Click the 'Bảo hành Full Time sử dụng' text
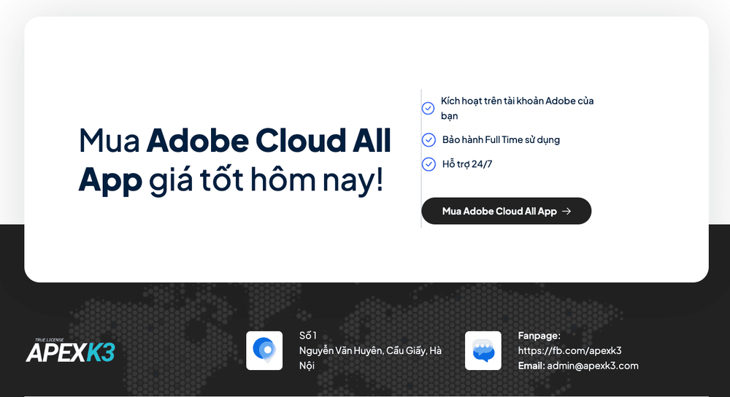 pos(501,139)
